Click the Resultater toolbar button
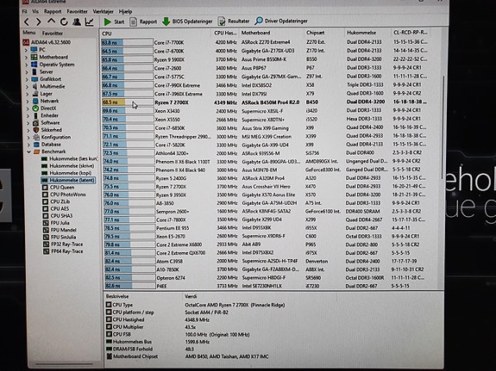The image size is (496, 371). point(234,22)
